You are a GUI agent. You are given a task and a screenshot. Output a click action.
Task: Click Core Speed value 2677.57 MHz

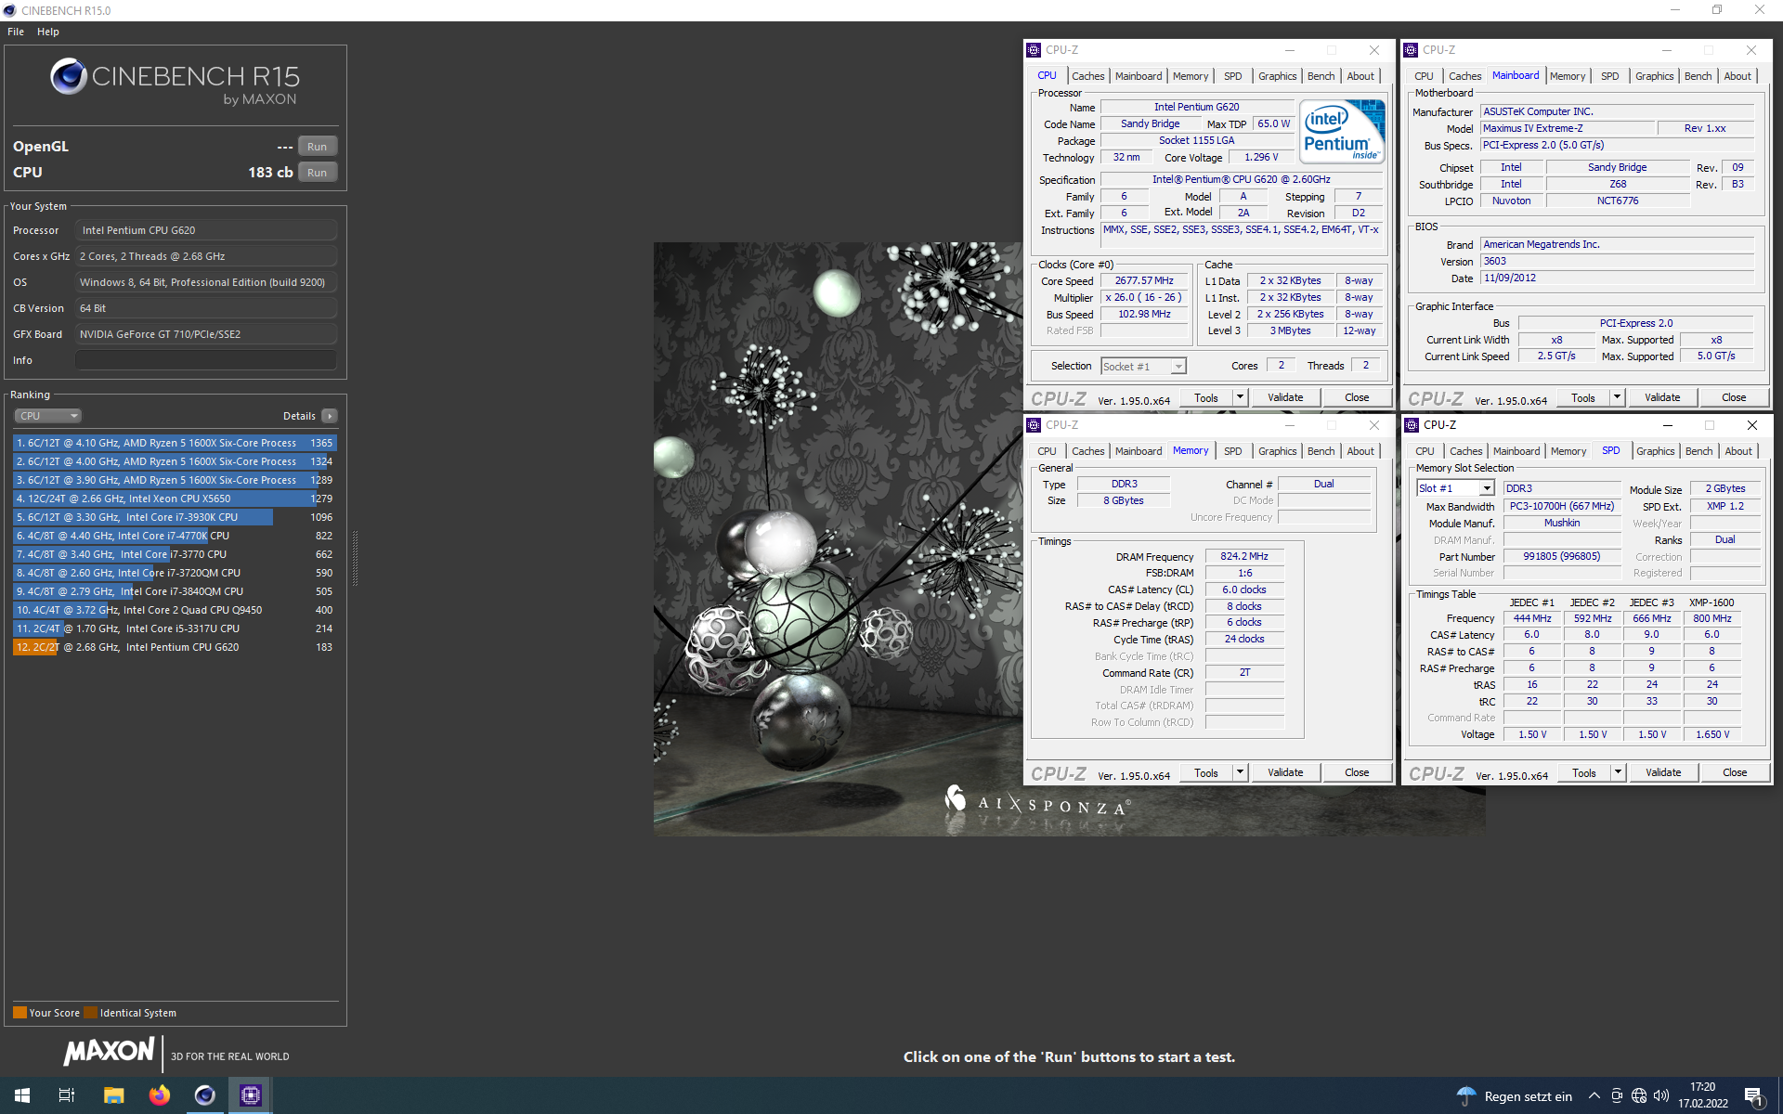(1144, 280)
